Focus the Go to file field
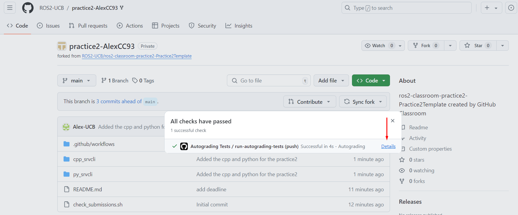 pyautogui.click(x=269, y=80)
